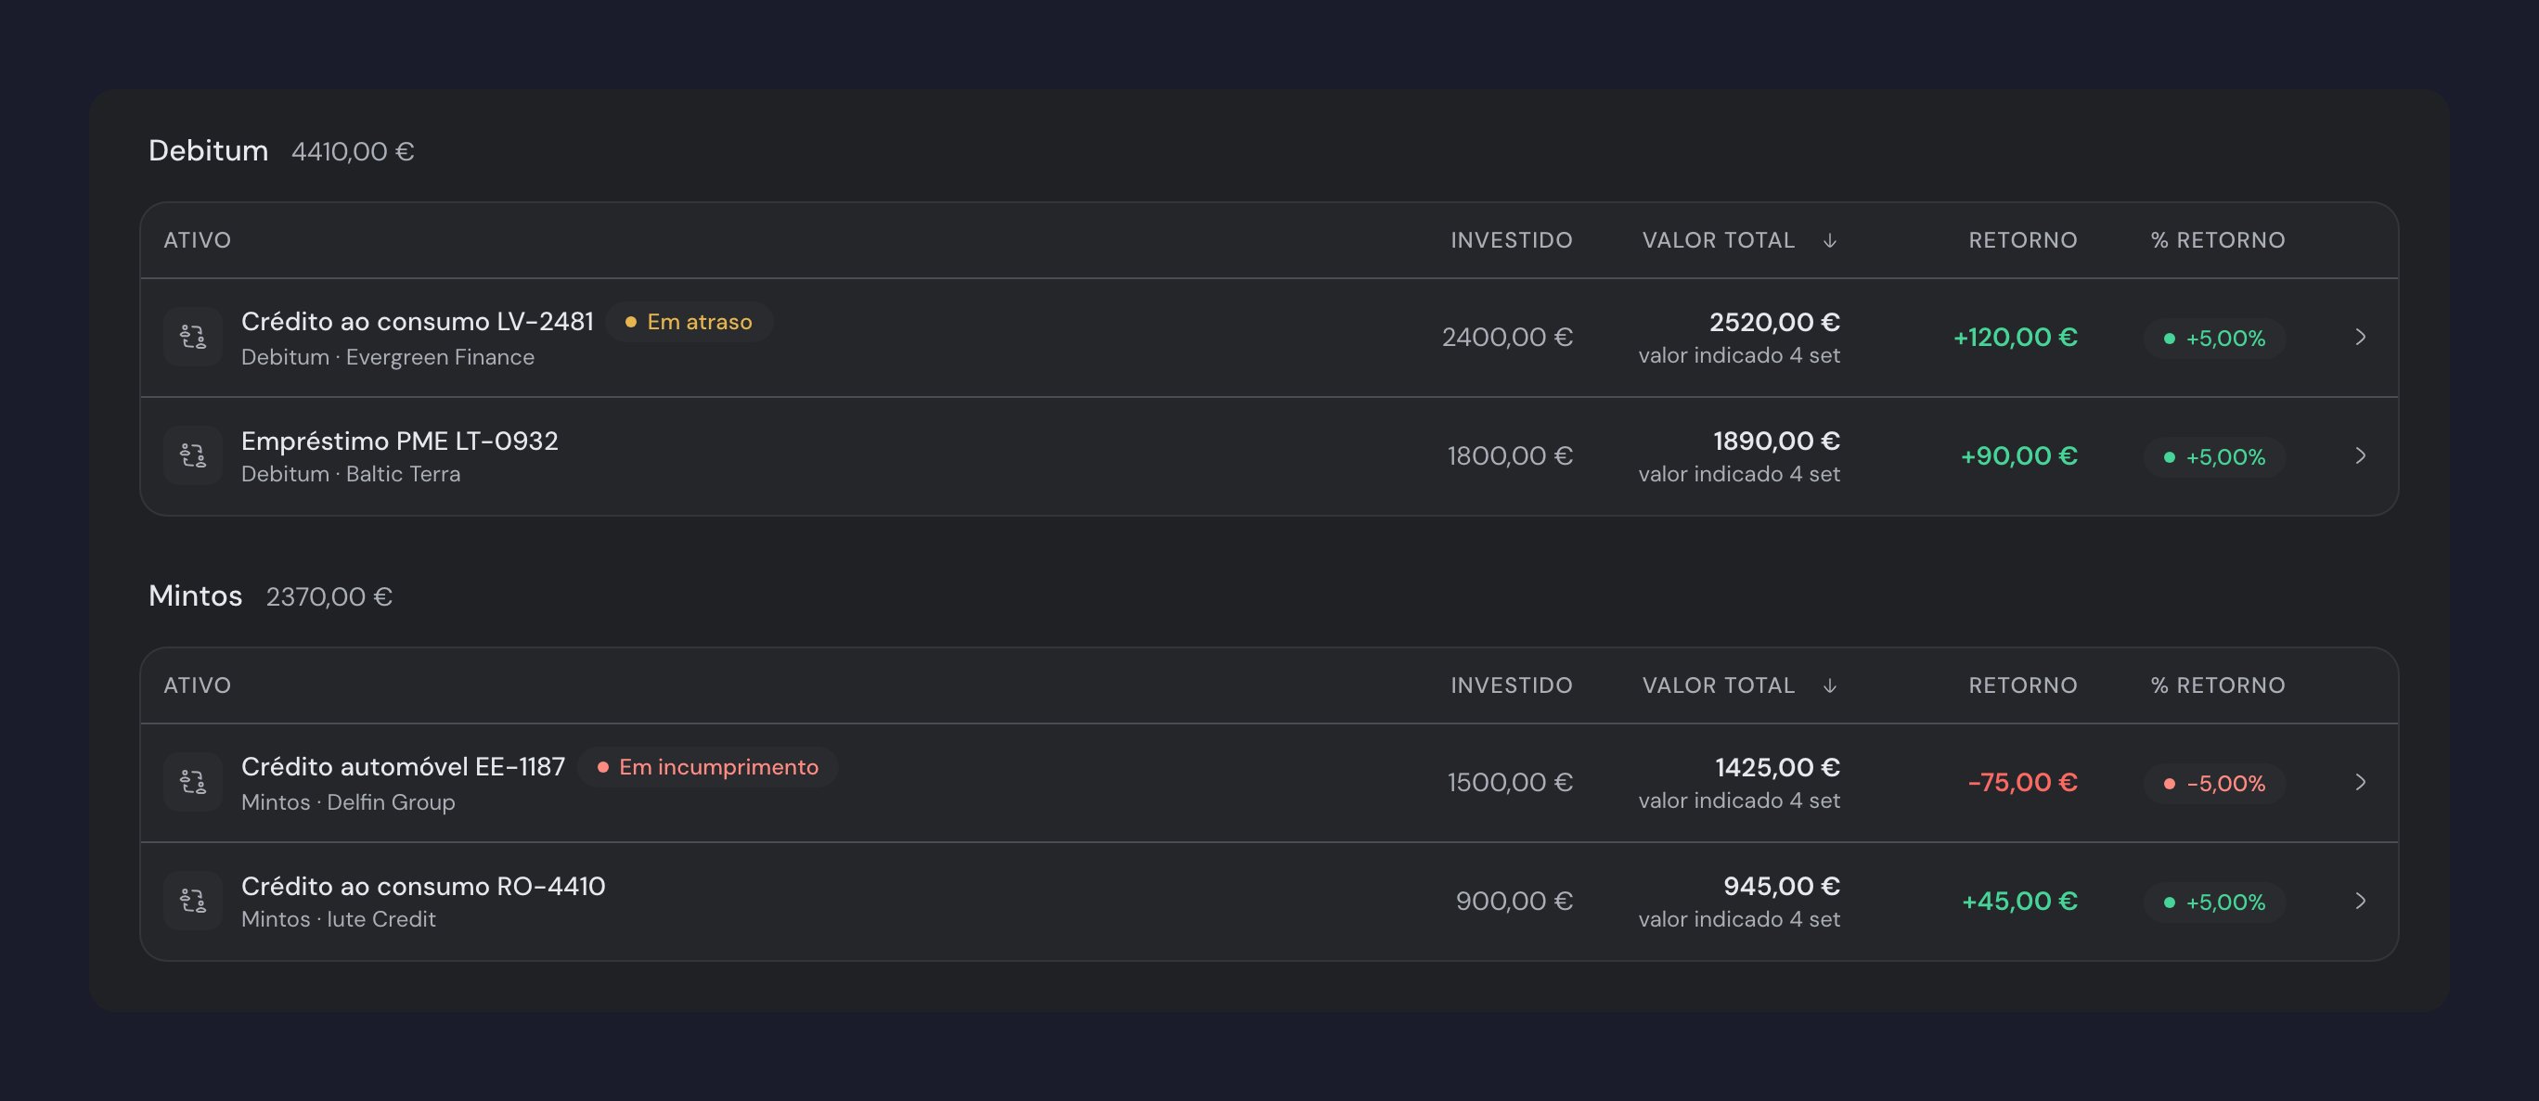
Task: Click the sort arrow next to Valor Total in Debitum table
Action: click(1829, 240)
